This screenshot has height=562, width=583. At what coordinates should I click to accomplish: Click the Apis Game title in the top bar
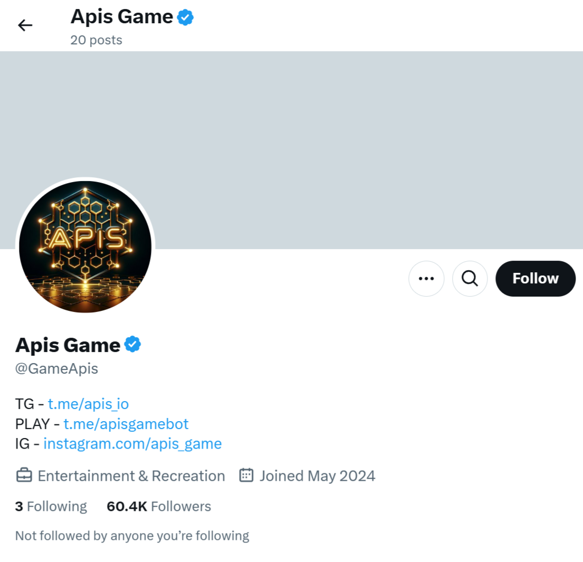[121, 16]
